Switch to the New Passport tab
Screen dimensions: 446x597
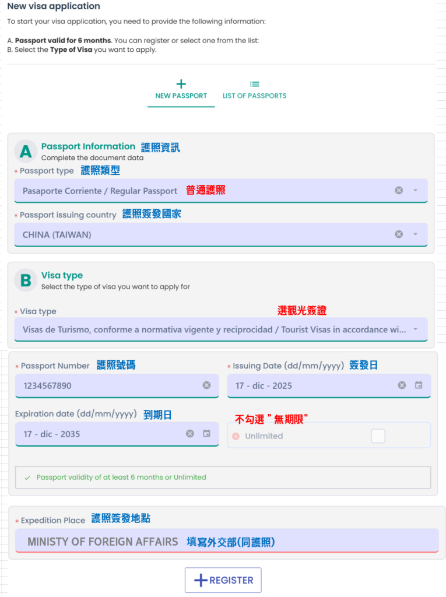(x=181, y=90)
